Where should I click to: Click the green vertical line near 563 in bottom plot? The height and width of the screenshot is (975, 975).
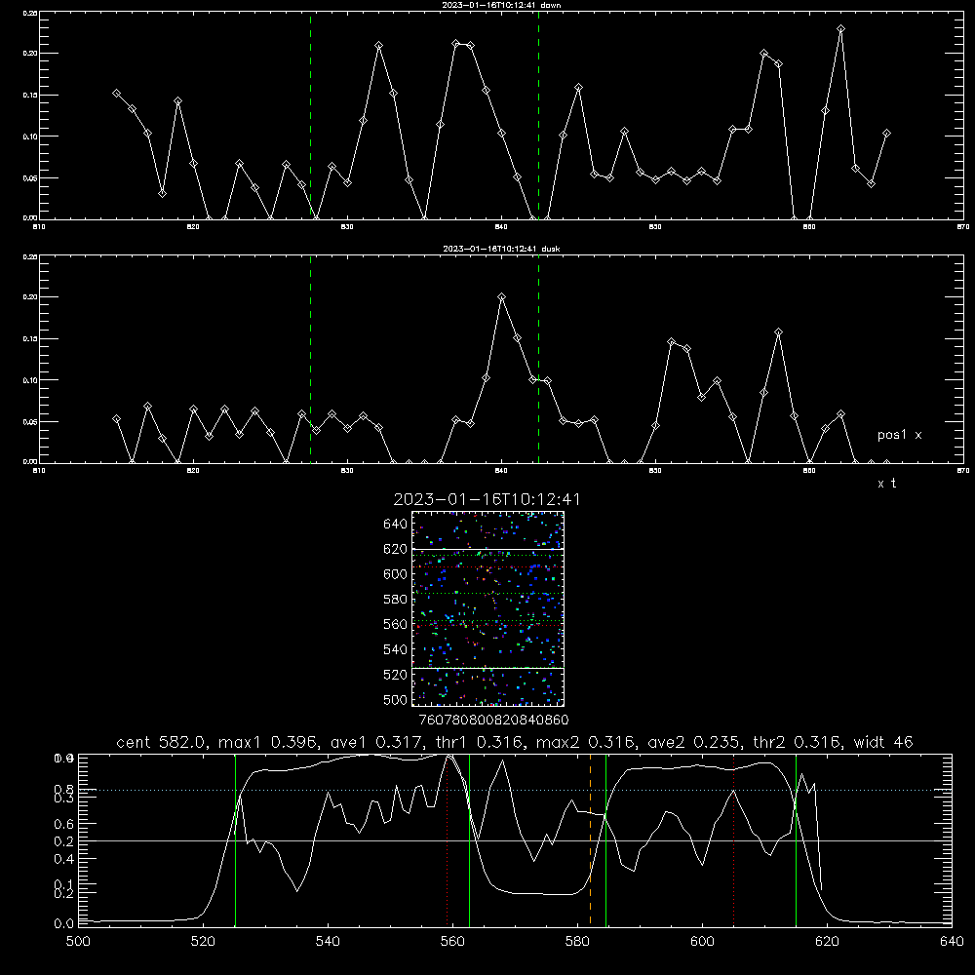470,839
